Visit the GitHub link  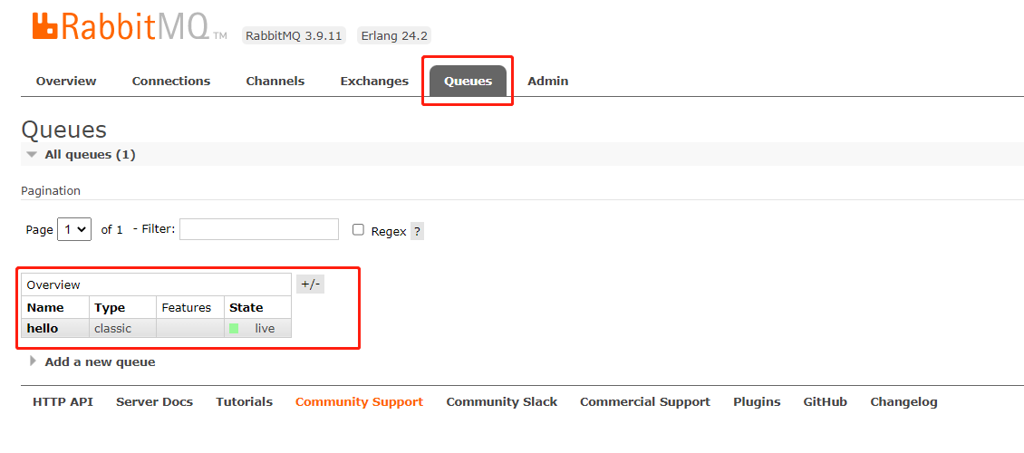click(826, 402)
